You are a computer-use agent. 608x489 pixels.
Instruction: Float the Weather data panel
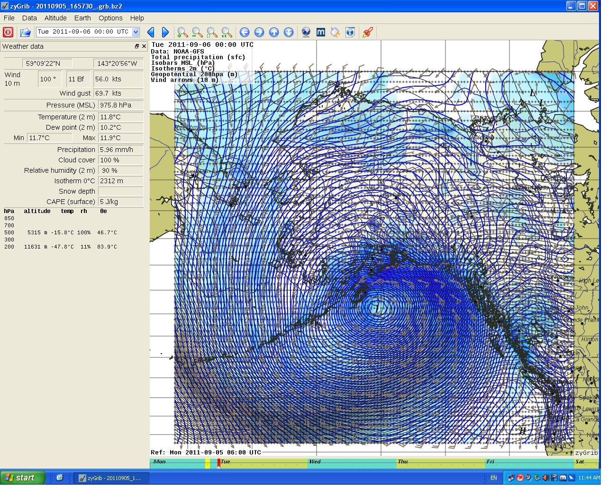(x=137, y=46)
